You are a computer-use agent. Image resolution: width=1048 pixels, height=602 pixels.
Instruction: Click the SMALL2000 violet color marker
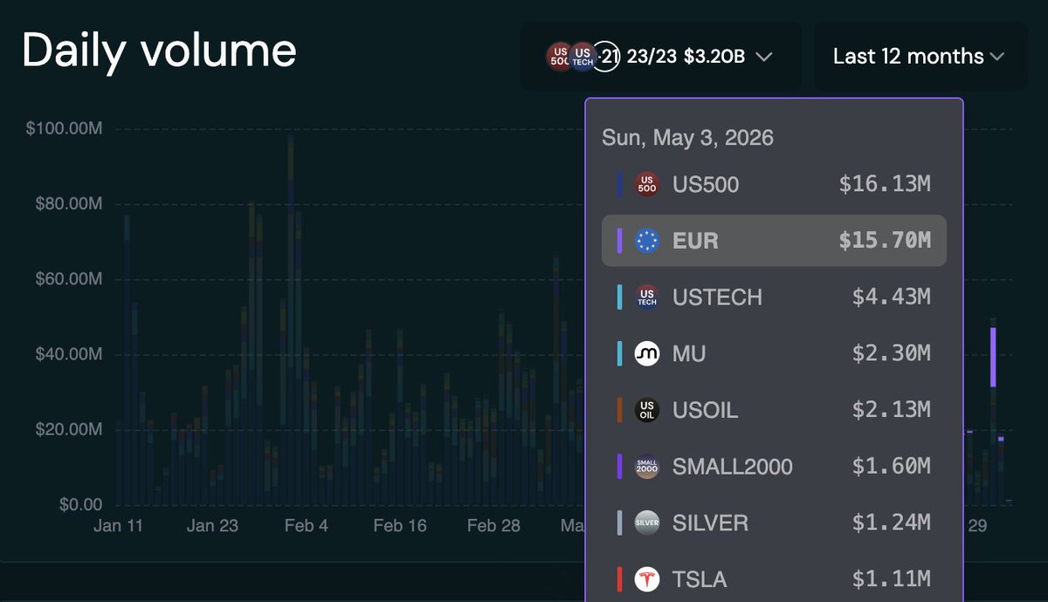[x=619, y=466]
